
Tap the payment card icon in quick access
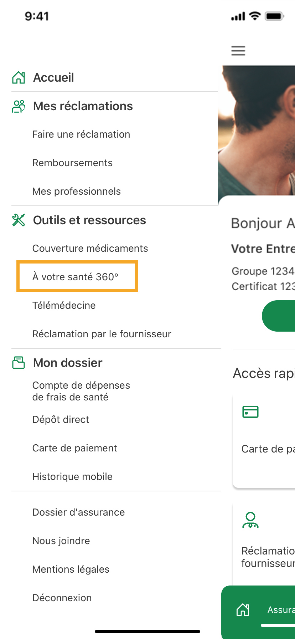[x=250, y=412]
